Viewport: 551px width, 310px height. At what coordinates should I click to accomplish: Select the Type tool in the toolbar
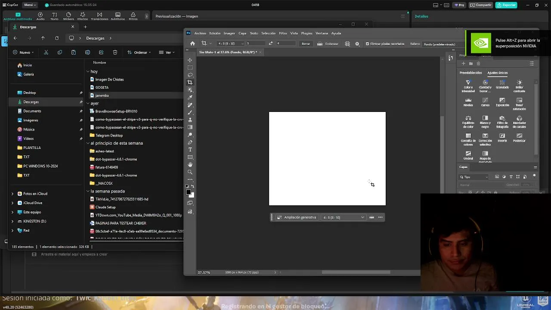(x=190, y=149)
